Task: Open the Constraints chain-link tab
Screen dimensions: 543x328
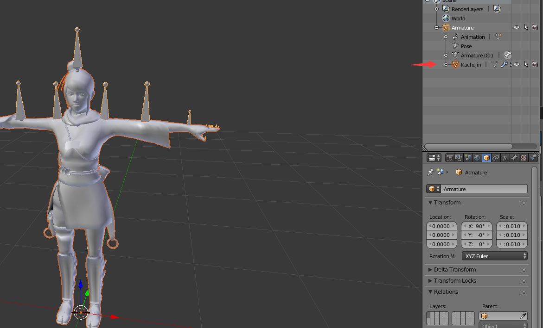Action: click(x=496, y=158)
